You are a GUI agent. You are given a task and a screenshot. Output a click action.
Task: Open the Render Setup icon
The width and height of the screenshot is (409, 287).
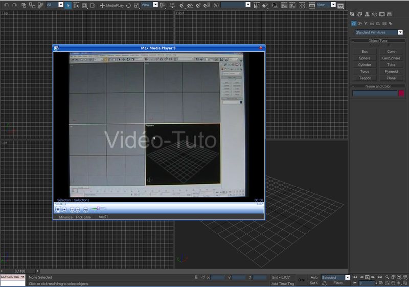[312, 5]
